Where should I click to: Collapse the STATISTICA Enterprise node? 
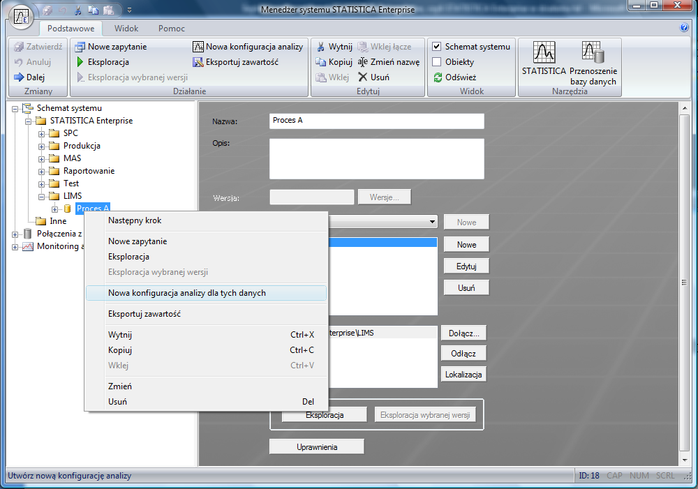(x=28, y=121)
